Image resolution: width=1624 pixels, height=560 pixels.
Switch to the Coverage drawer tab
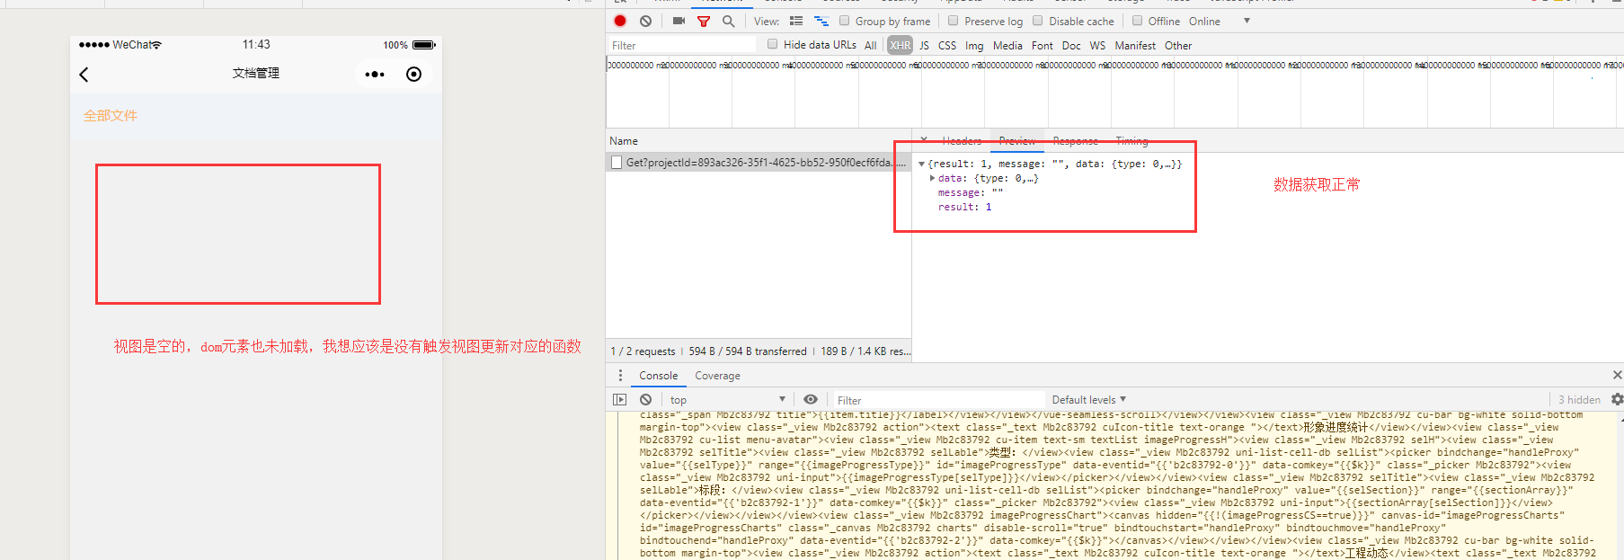(717, 376)
